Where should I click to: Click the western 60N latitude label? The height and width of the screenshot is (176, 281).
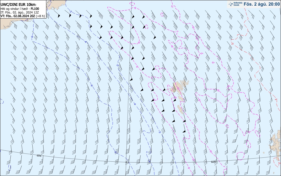pos(39,155)
